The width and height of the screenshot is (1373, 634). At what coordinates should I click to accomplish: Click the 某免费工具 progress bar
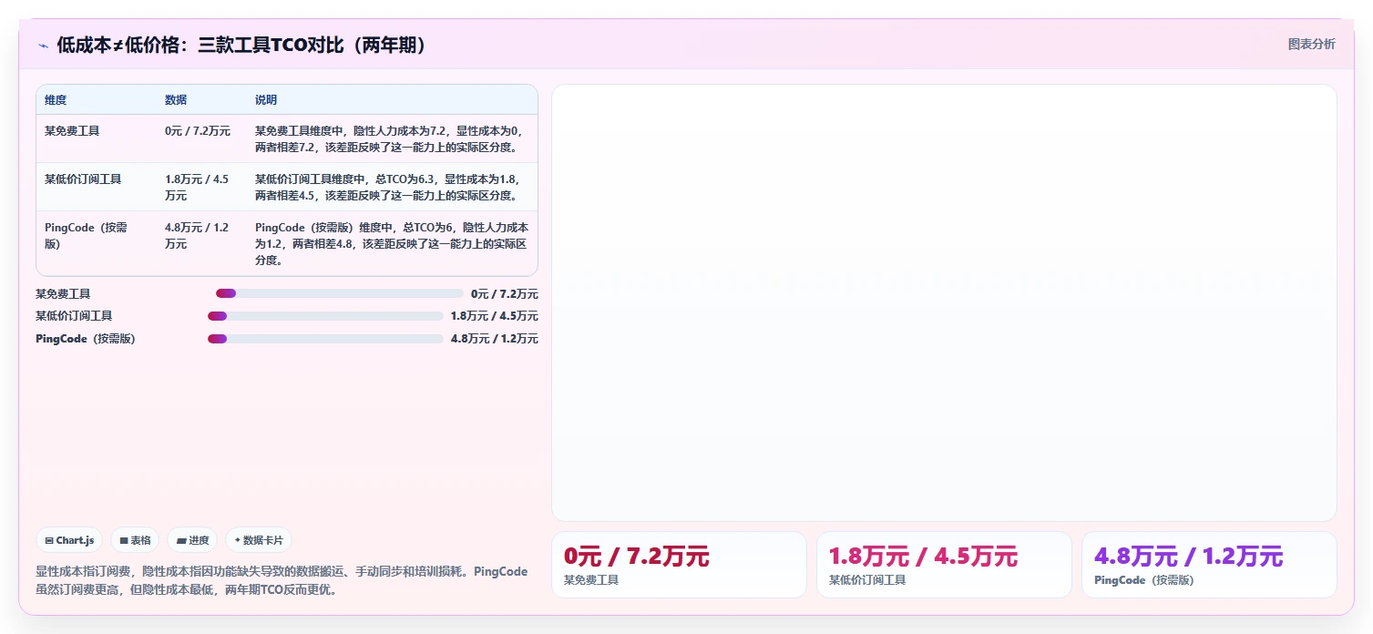click(340, 293)
